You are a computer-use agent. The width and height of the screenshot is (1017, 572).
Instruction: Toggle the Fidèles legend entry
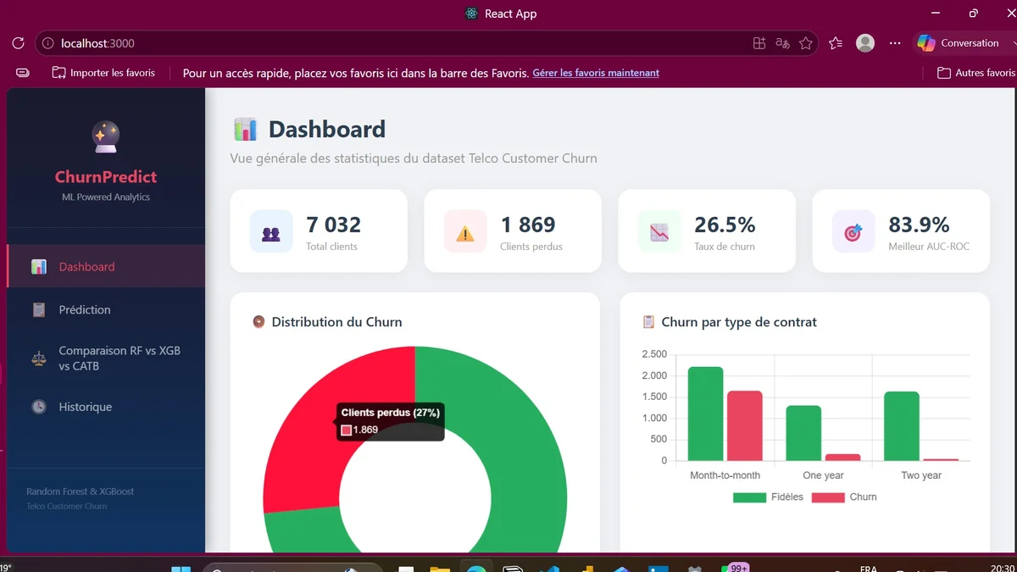click(768, 497)
